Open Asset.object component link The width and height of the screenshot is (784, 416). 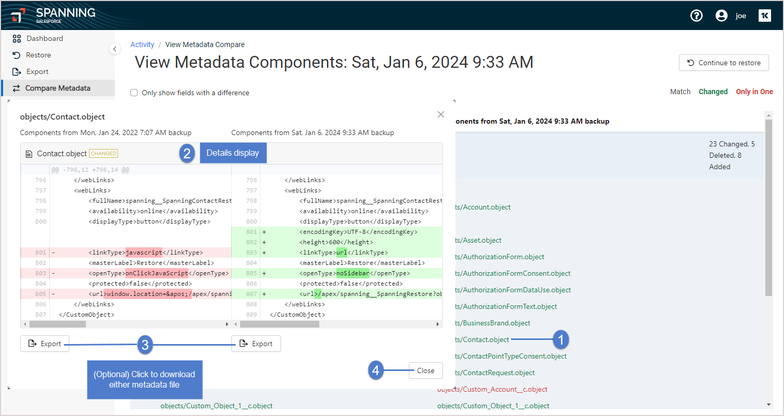478,240
